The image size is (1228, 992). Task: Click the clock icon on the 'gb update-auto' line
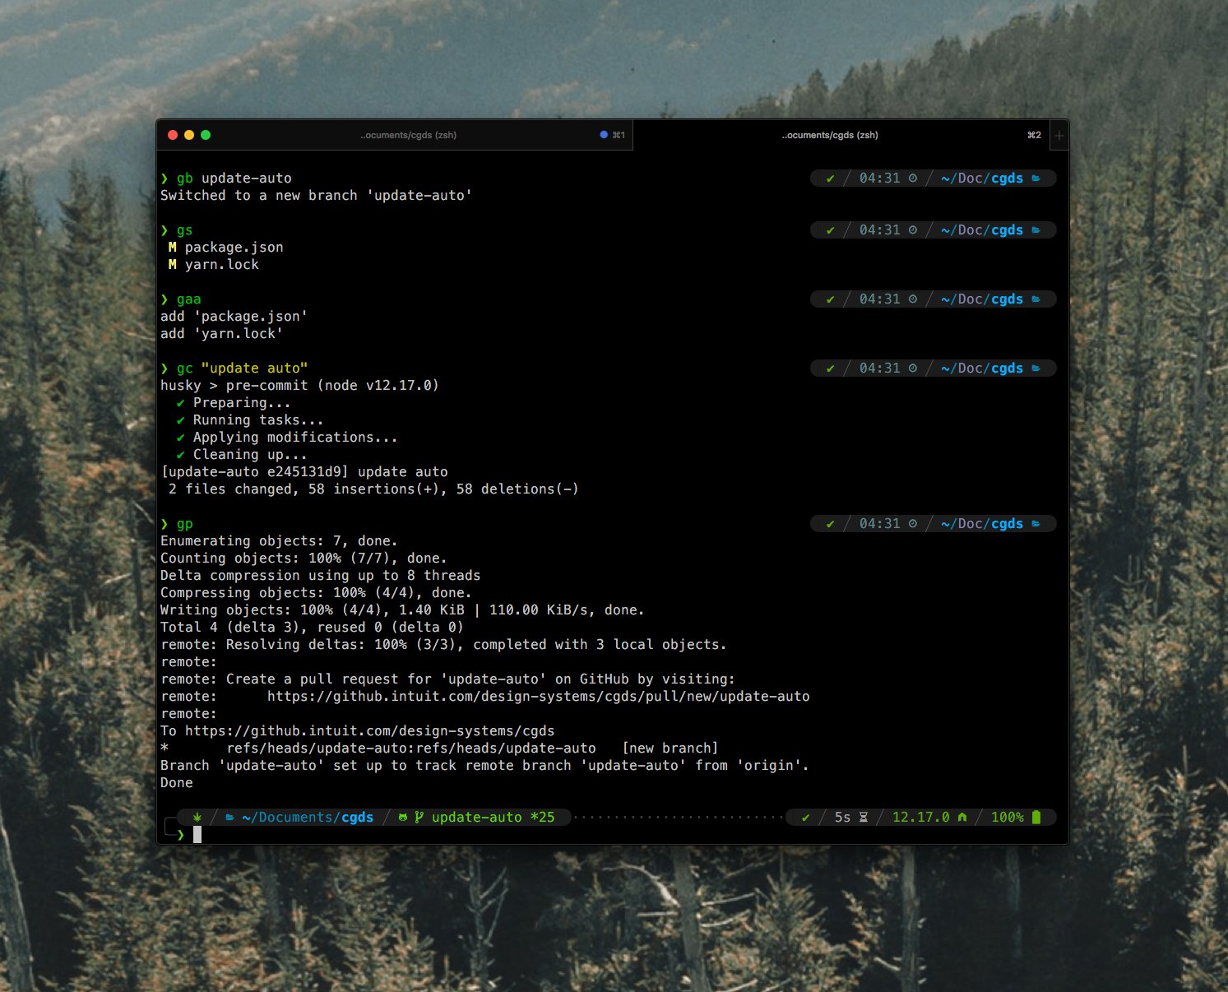click(x=912, y=178)
